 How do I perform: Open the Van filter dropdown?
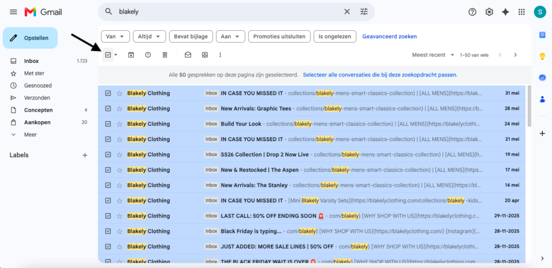(x=115, y=36)
